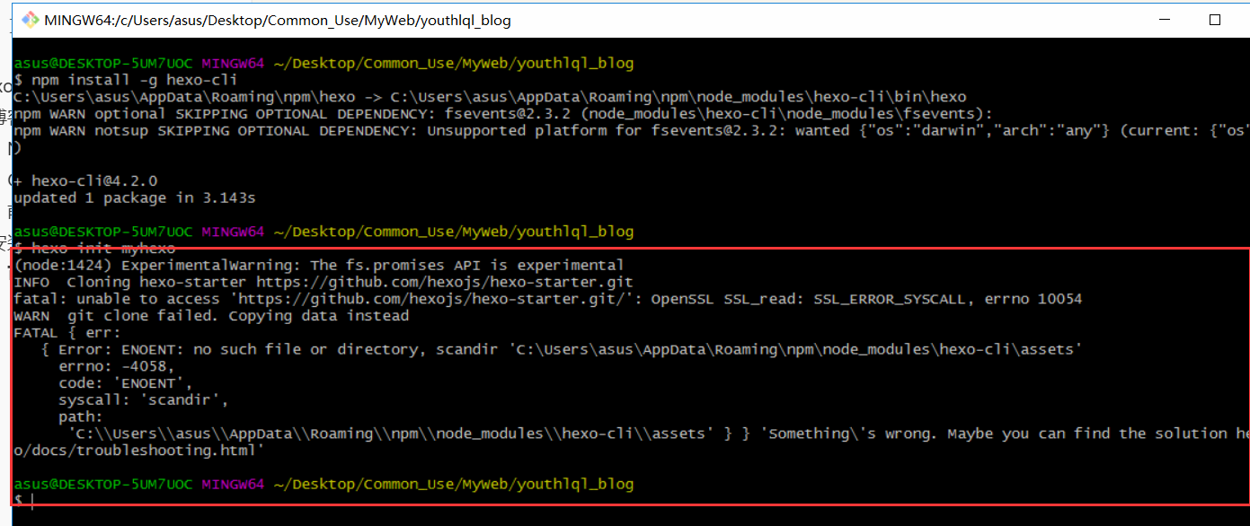Image resolution: width=1250 pixels, height=526 pixels.
Task: Click the "code: 'ENOENT'," line
Action: pyautogui.click(x=126, y=383)
